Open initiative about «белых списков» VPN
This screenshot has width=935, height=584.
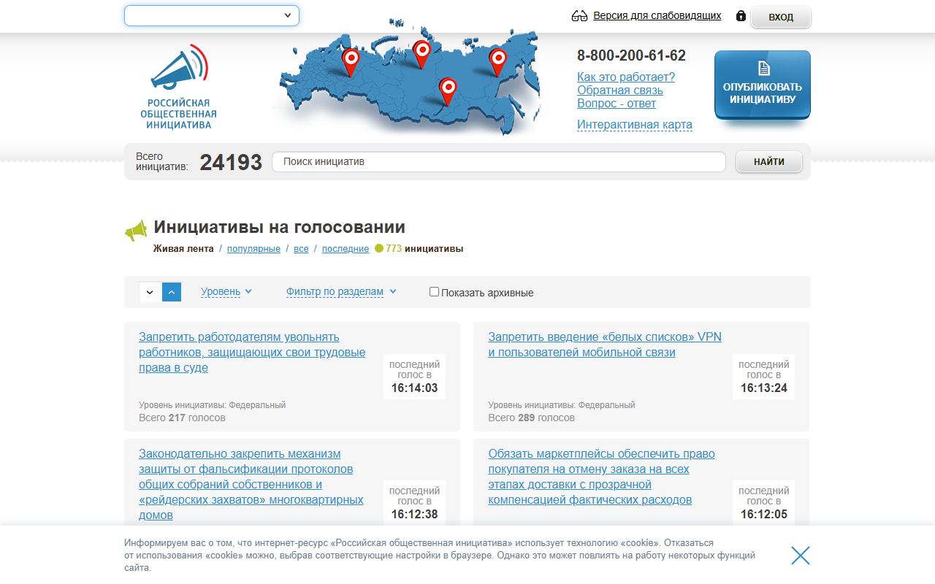coord(605,345)
